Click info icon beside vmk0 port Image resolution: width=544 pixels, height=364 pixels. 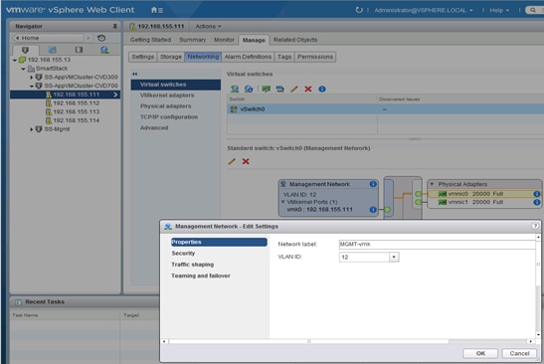[373, 209]
